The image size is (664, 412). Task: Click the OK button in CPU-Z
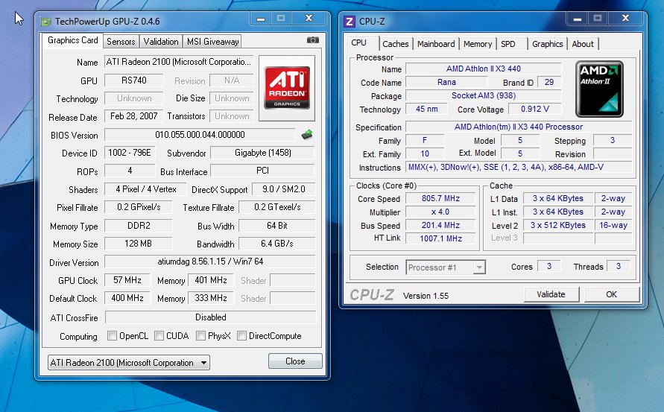pyautogui.click(x=611, y=294)
